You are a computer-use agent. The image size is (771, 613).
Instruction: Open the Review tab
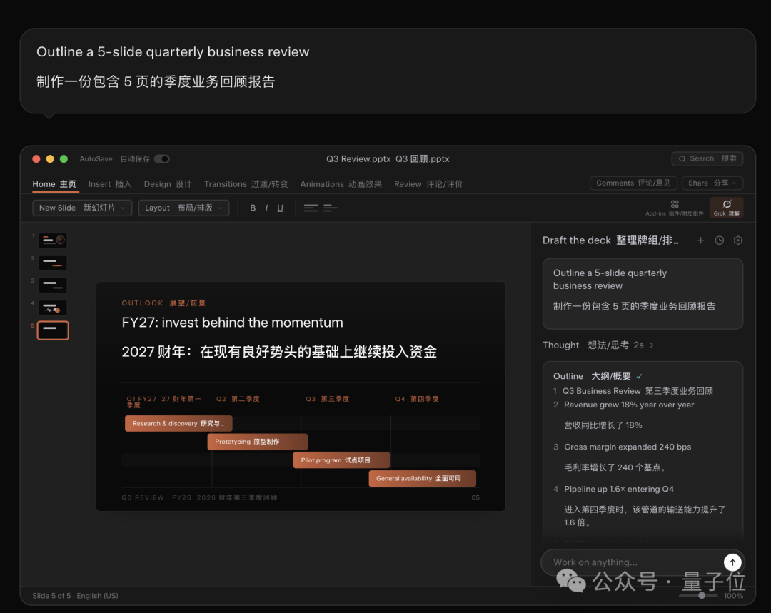click(x=428, y=184)
